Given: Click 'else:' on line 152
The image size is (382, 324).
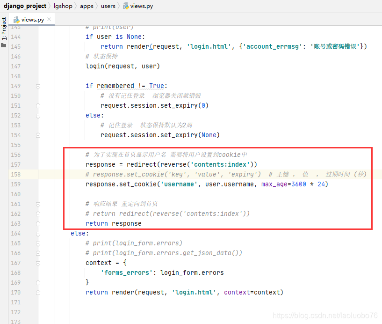Looking at the screenshot, I should (94, 115).
